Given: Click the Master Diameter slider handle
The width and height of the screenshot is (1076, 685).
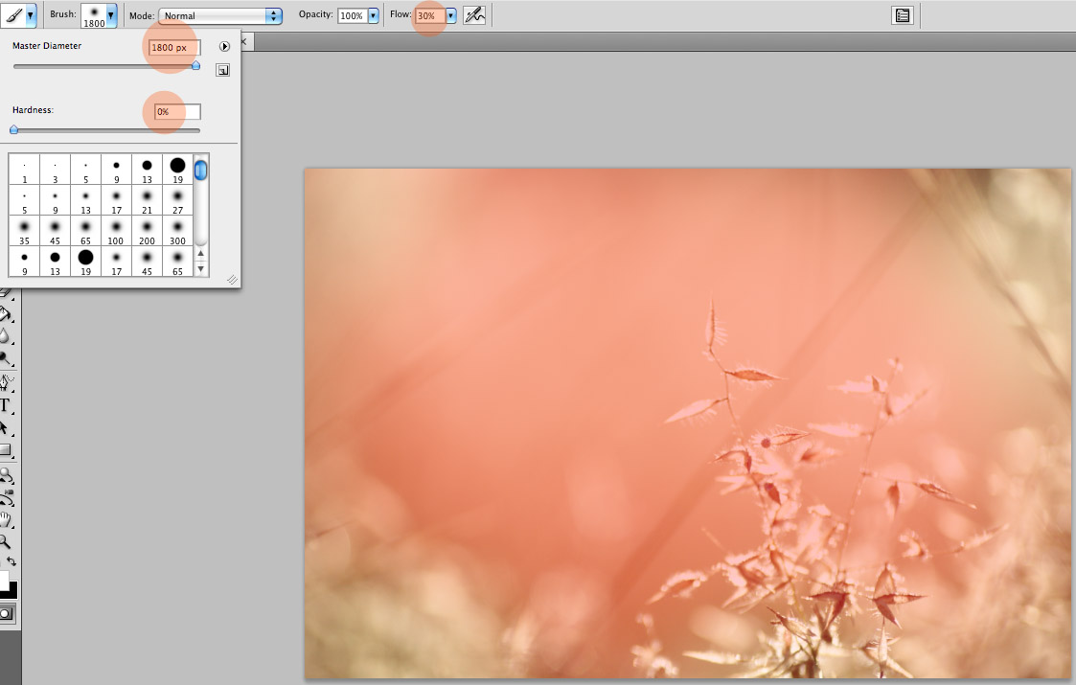Looking at the screenshot, I should coord(195,66).
